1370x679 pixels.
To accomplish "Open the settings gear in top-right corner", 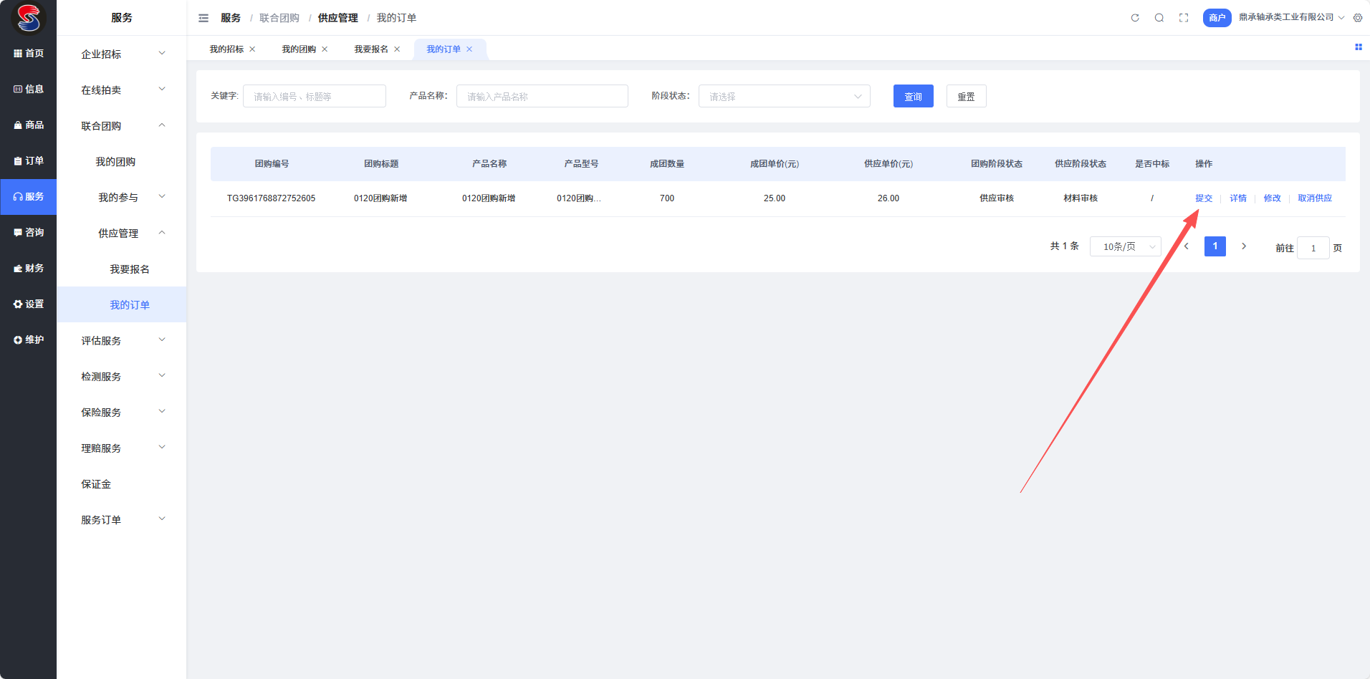I will click(1358, 18).
